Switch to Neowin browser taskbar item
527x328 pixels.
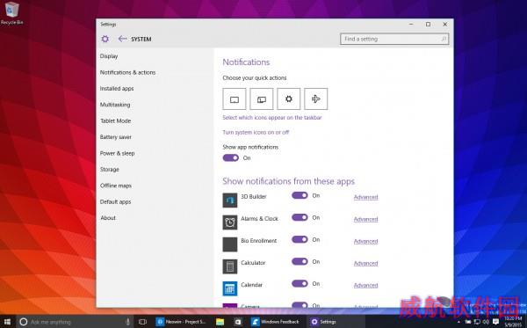pyautogui.click(x=182, y=322)
